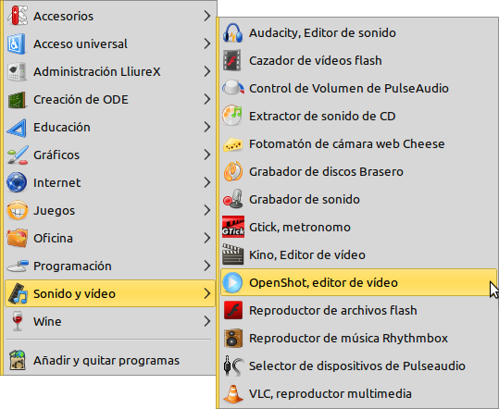Click the VLC traffic cone icon

233,393
